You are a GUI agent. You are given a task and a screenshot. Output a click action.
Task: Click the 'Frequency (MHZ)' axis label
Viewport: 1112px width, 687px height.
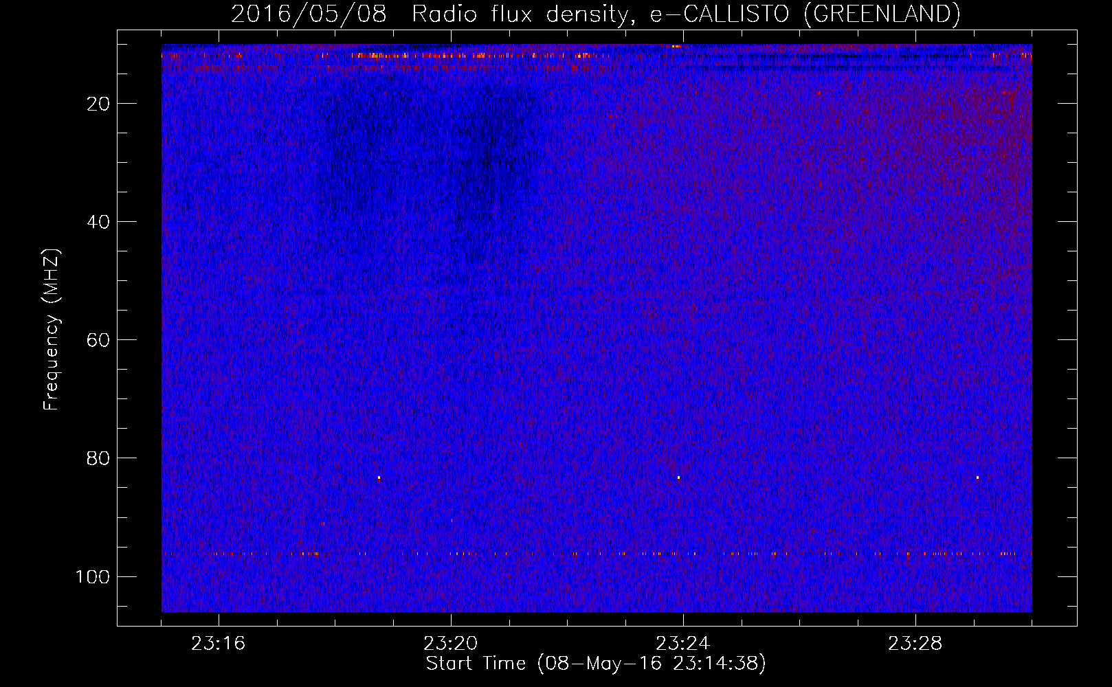point(52,329)
